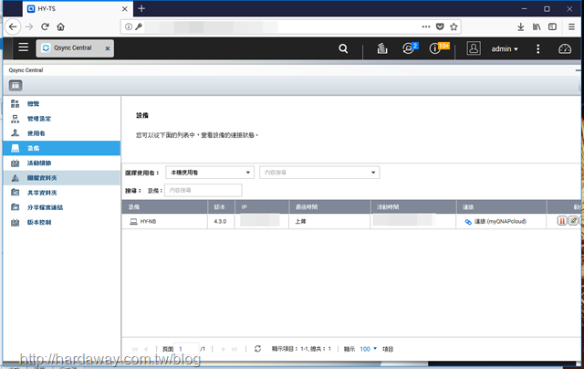Close the HY-TS browser tab
The height and width of the screenshot is (369, 584).
tap(125, 9)
